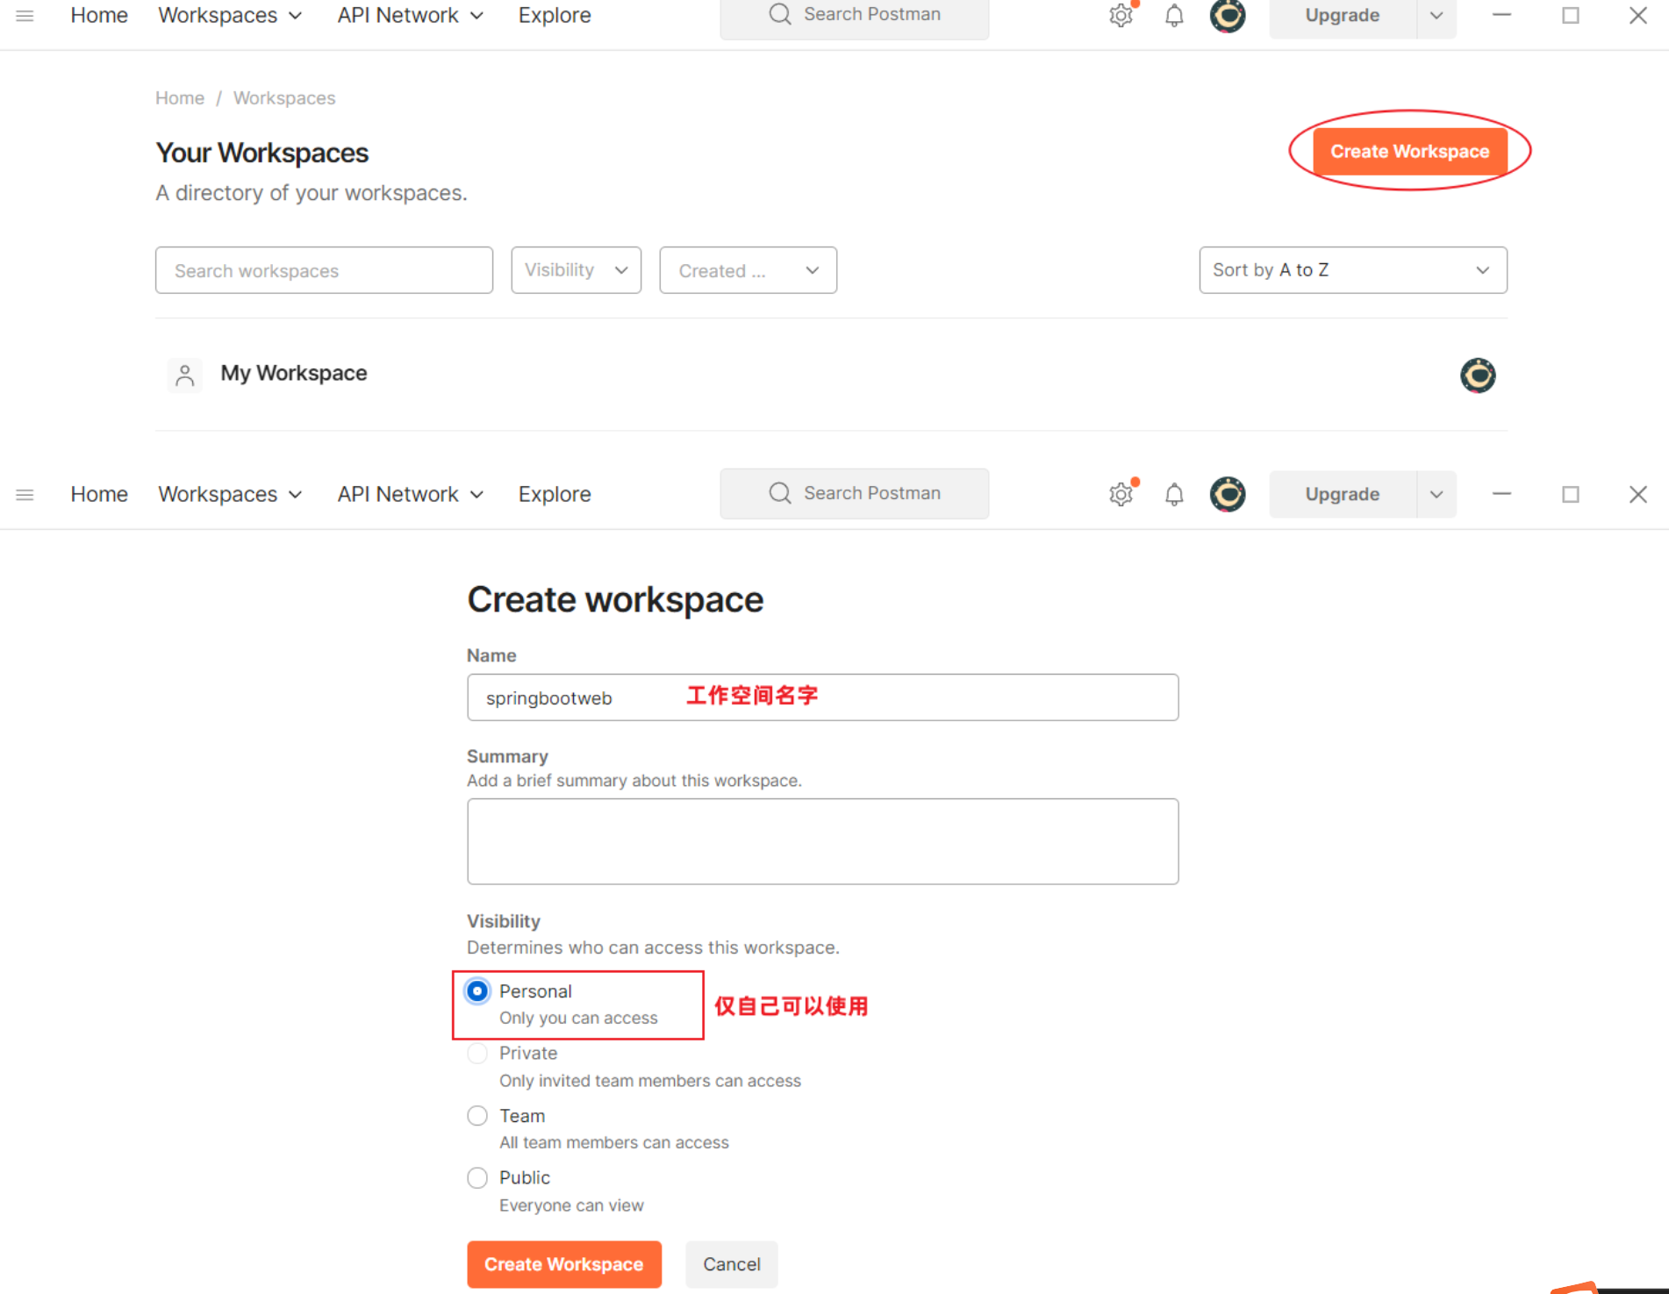Close the Create workspace window
1669x1294 pixels.
[1637, 495]
